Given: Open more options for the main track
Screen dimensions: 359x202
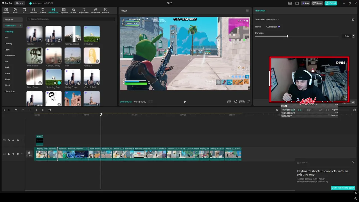Looking at the screenshot, I should (x=22, y=154).
